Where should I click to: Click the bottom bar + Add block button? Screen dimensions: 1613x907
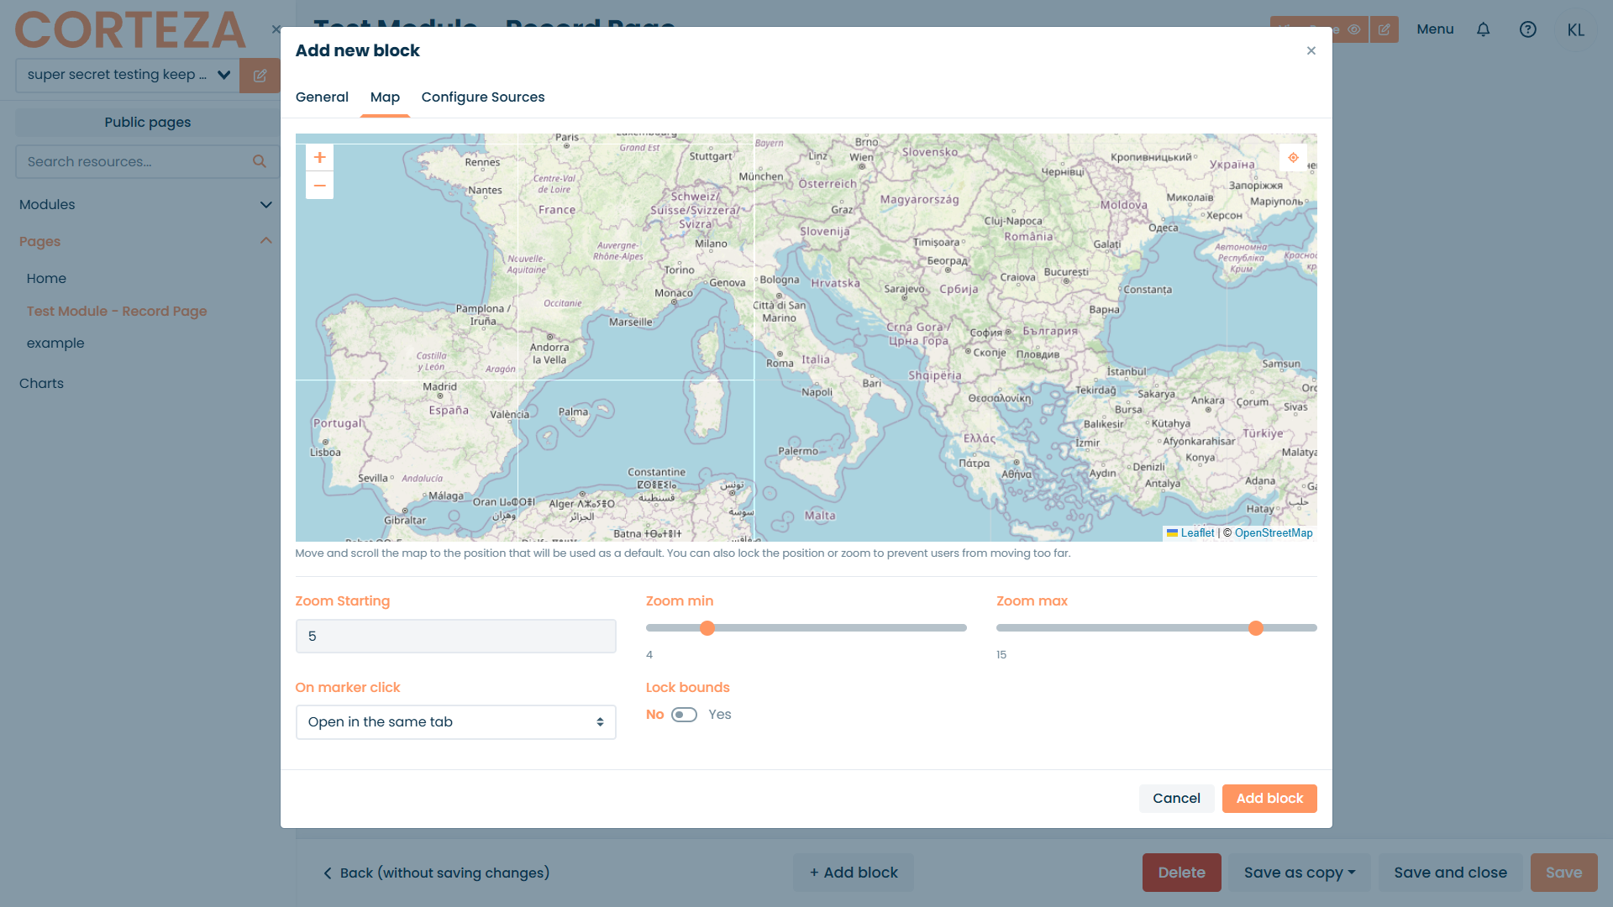(854, 873)
